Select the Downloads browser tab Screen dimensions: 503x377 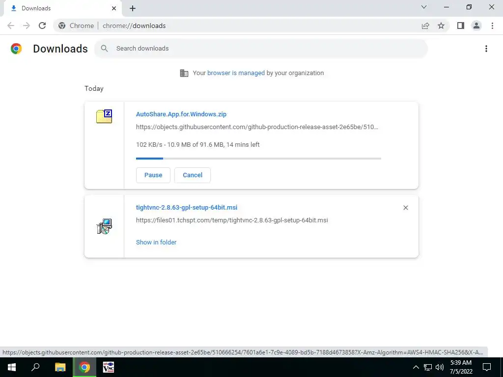(62, 8)
